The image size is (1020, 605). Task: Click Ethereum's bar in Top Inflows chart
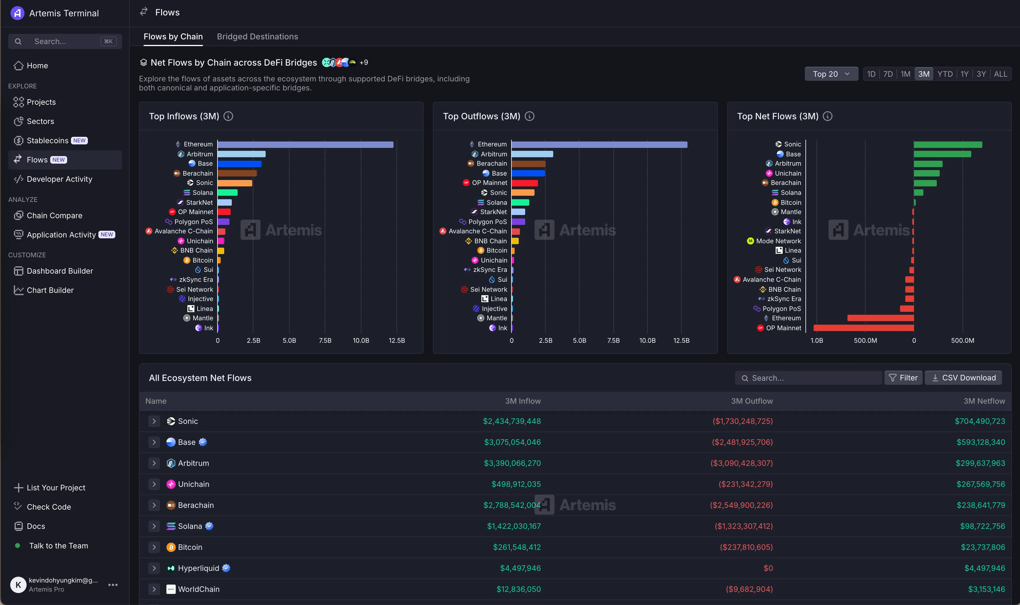[305, 144]
